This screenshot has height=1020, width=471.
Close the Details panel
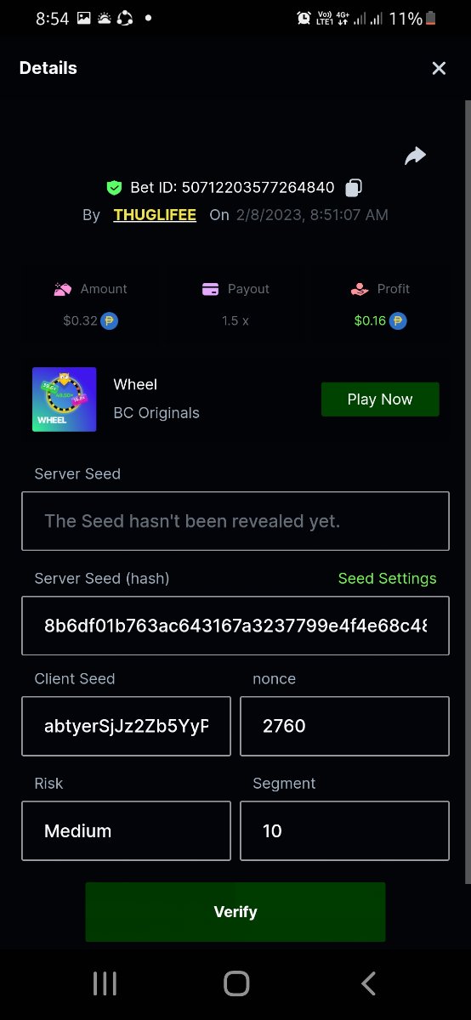pyautogui.click(x=439, y=68)
